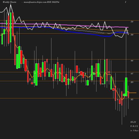Click the "V: 0.1 X" volume text
This screenshot has height=139, width=139.
134,126
